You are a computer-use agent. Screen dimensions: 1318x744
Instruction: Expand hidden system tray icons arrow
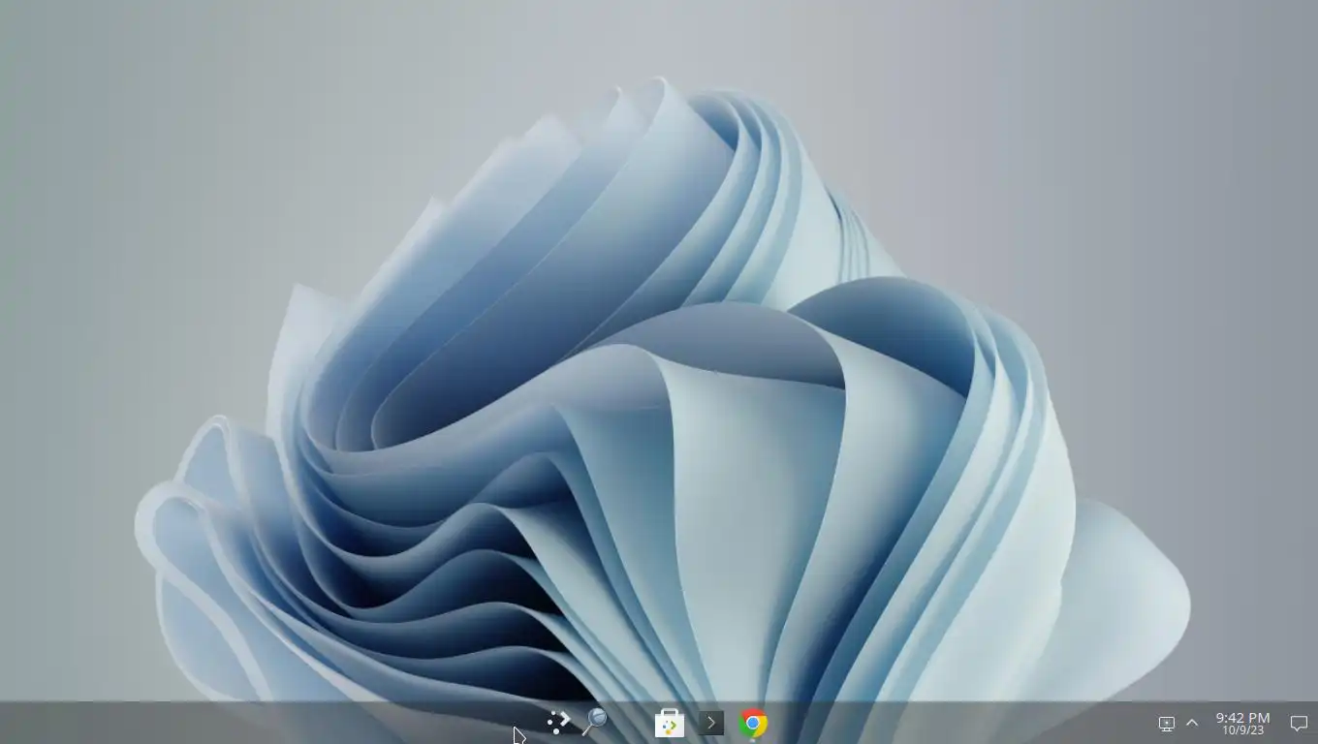click(1192, 723)
